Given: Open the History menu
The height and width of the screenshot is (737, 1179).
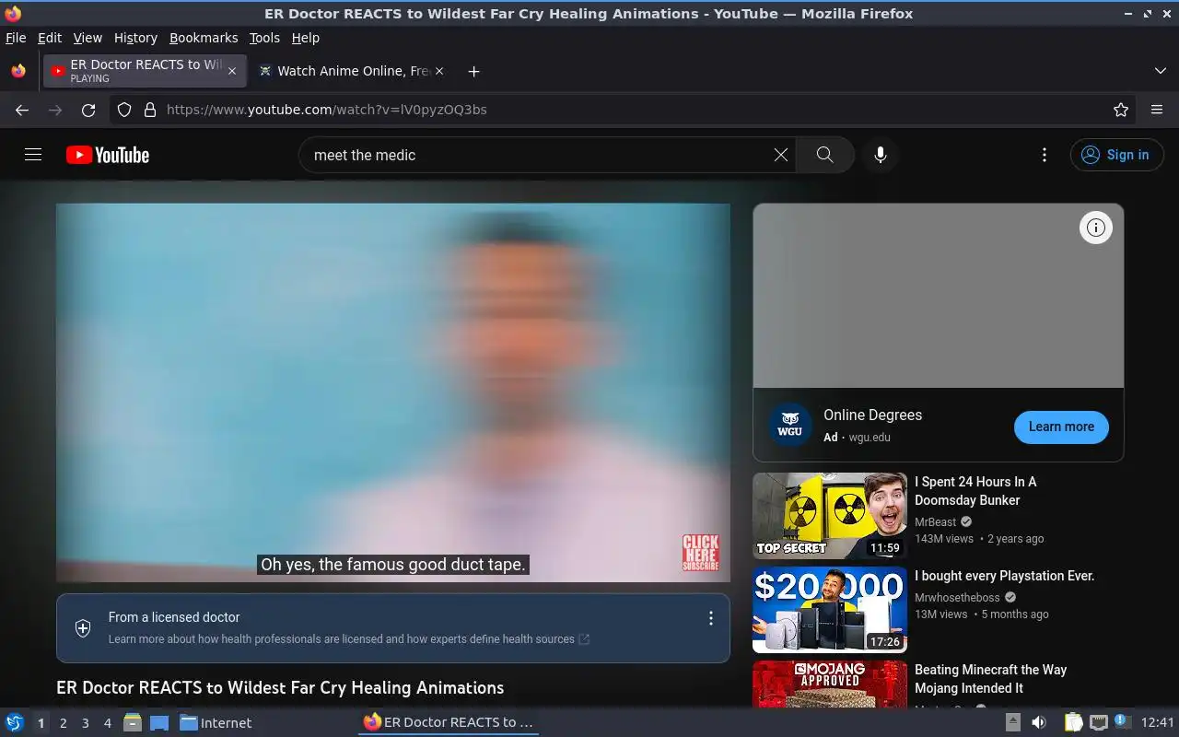Looking at the screenshot, I should (135, 38).
